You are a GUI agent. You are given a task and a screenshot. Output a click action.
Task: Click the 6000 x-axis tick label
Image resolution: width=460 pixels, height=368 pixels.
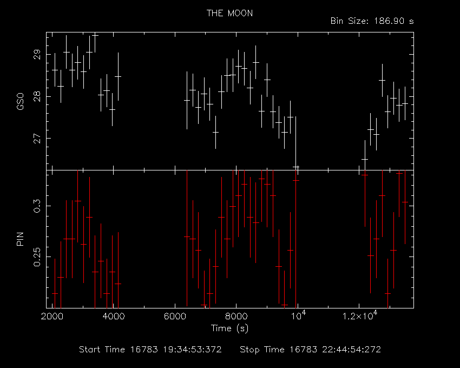[175, 317]
